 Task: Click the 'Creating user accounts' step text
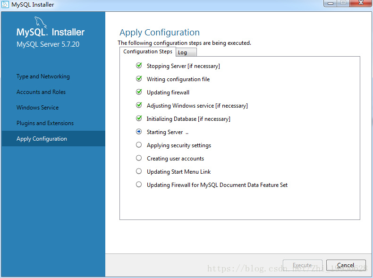point(175,159)
